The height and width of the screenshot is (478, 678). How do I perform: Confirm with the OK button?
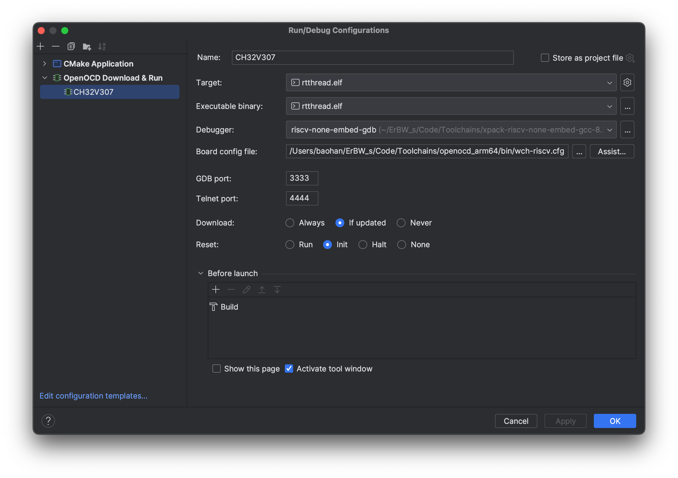615,421
